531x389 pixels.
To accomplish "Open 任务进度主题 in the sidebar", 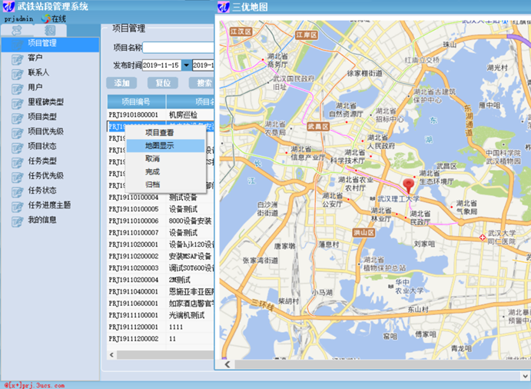I will pyautogui.click(x=49, y=205).
